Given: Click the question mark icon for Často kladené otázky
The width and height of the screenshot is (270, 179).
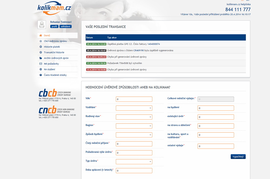Looking at the screenshot, I should click(x=41, y=75).
